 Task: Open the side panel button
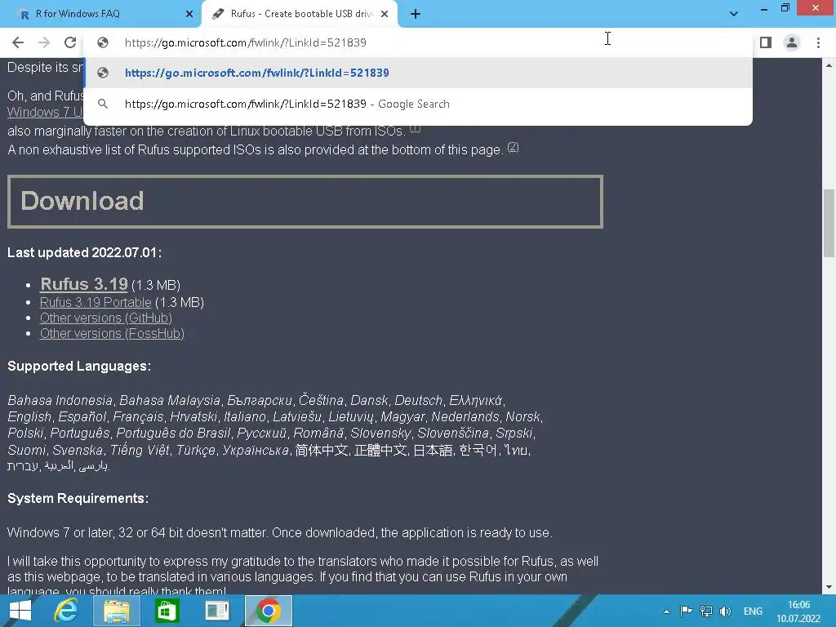(x=766, y=42)
